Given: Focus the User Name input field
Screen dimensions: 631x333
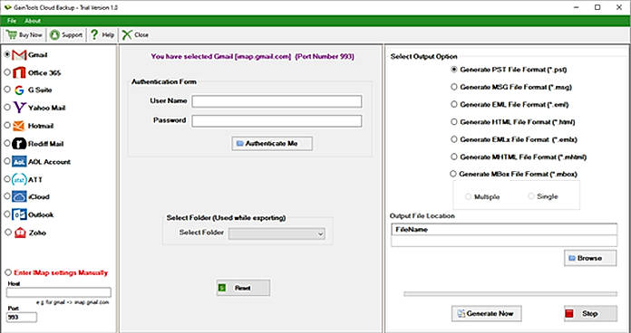Looking at the screenshot, I should [x=277, y=101].
